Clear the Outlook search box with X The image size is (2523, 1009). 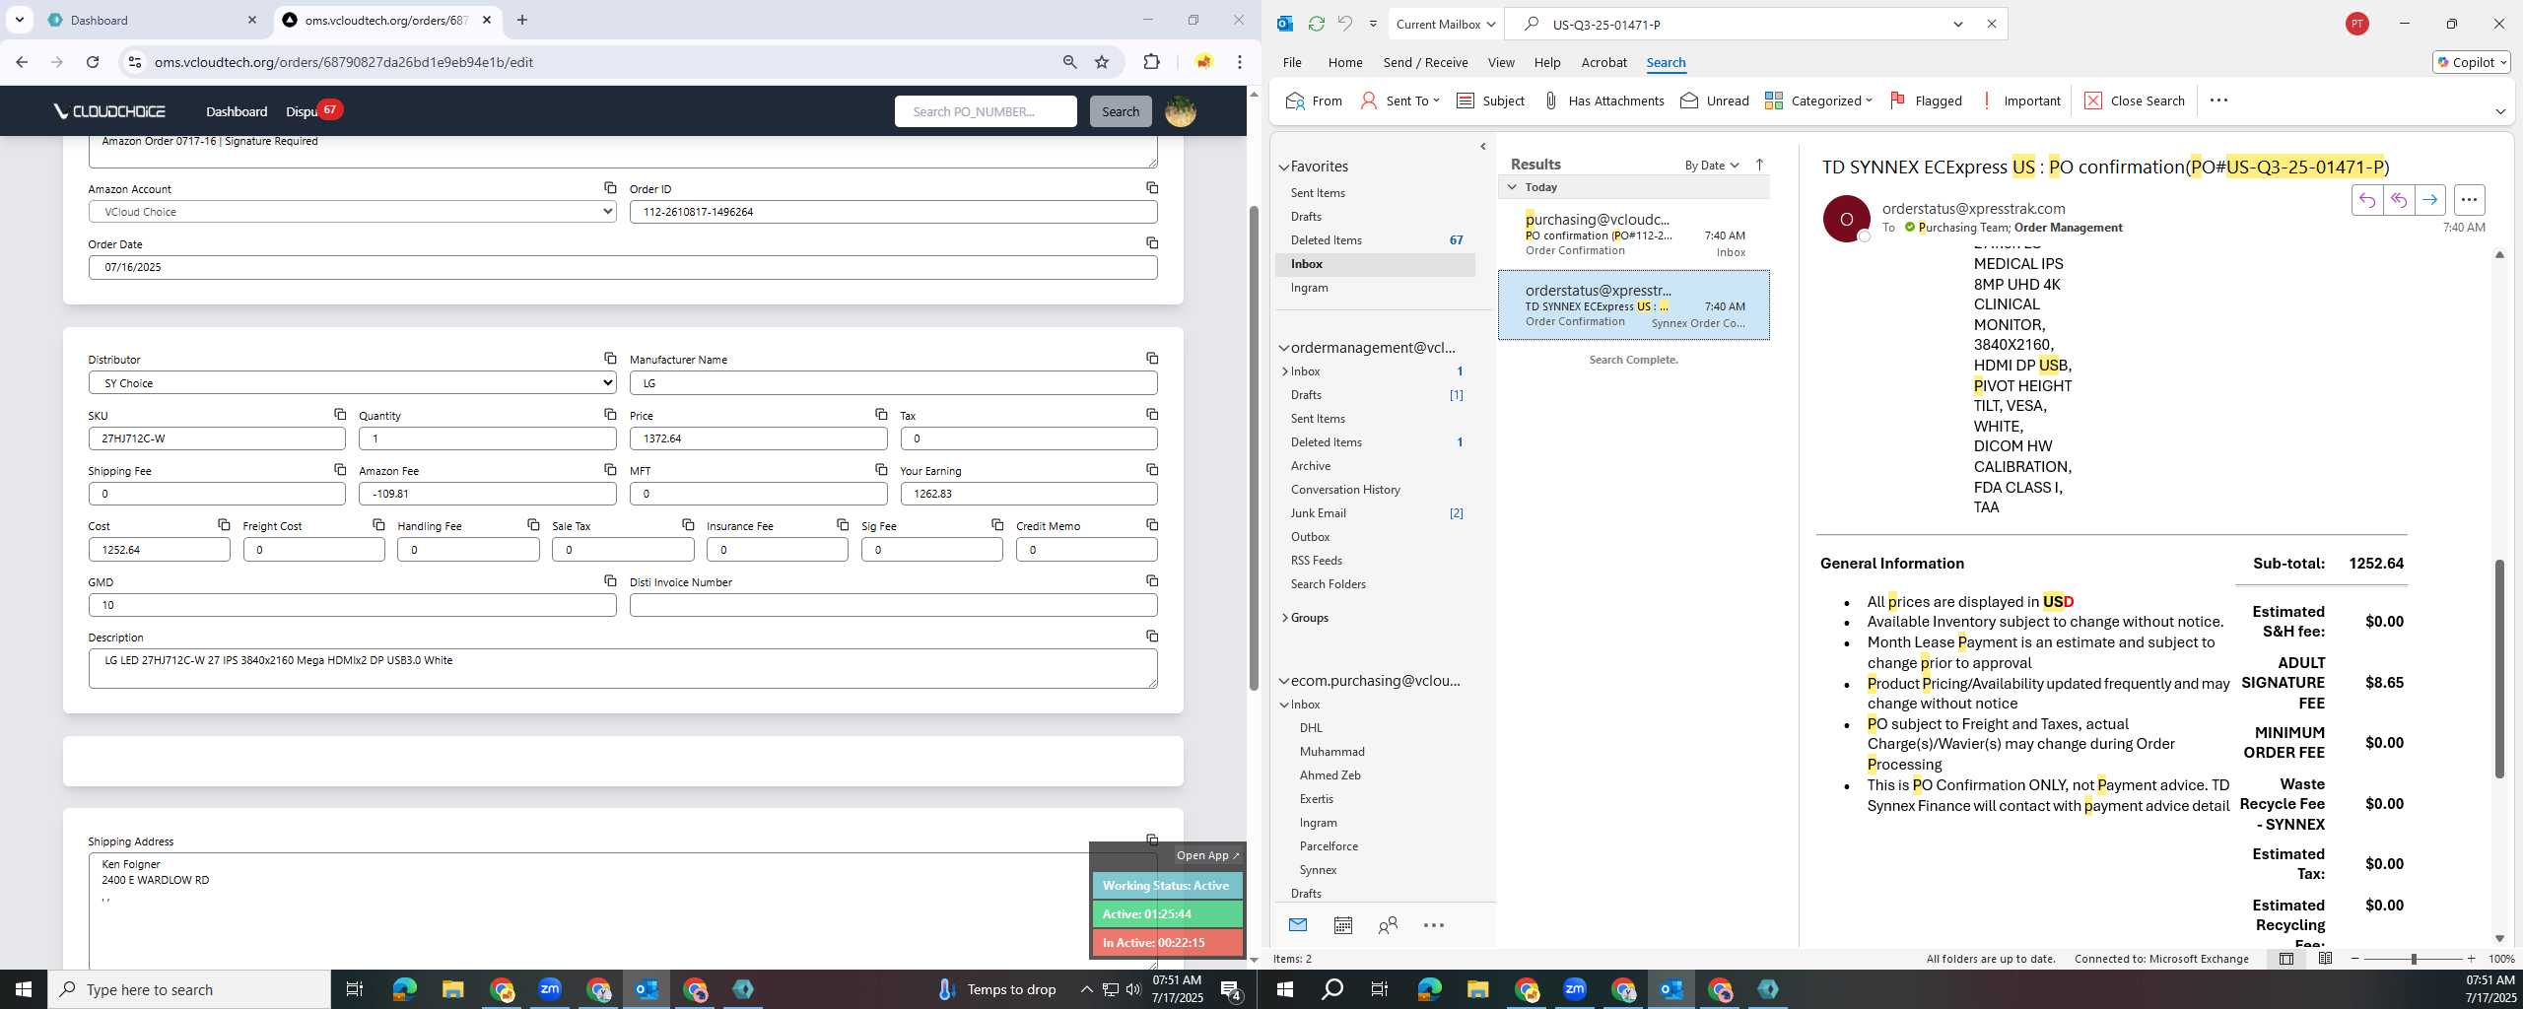pyautogui.click(x=1991, y=24)
